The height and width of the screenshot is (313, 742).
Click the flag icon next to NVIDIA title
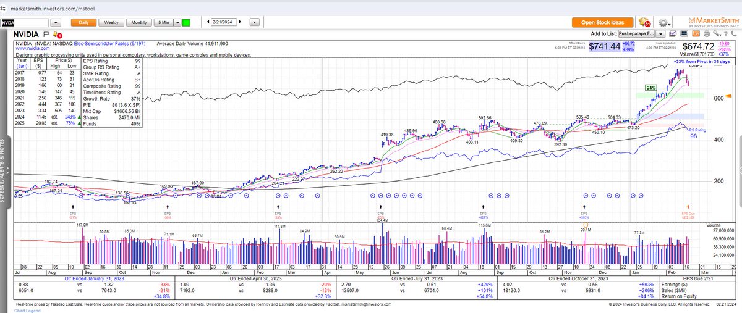click(x=46, y=36)
